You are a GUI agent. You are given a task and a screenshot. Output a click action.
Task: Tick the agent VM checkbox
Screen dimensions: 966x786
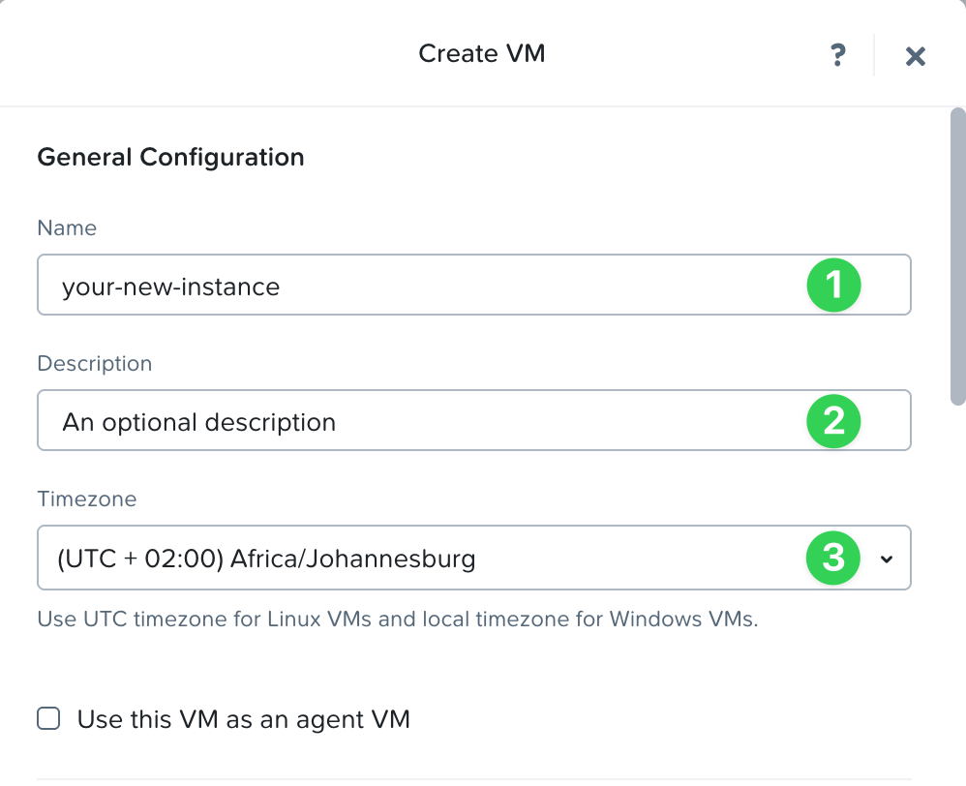pyautogui.click(x=48, y=719)
